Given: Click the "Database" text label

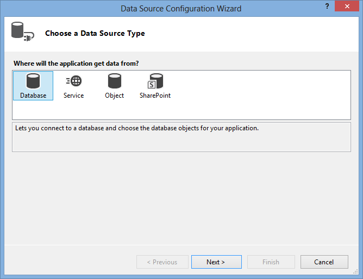Looking at the screenshot, I should click(33, 96).
